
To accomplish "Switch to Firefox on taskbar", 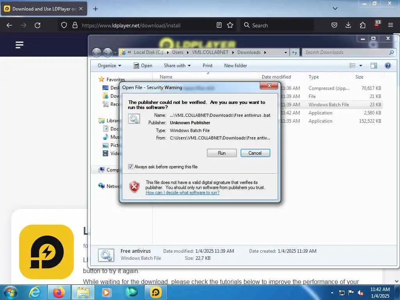I will tap(59, 292).
